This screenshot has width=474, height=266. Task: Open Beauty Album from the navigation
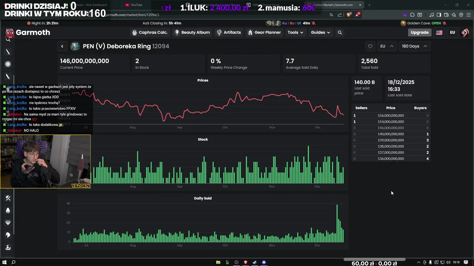(192, 33)
